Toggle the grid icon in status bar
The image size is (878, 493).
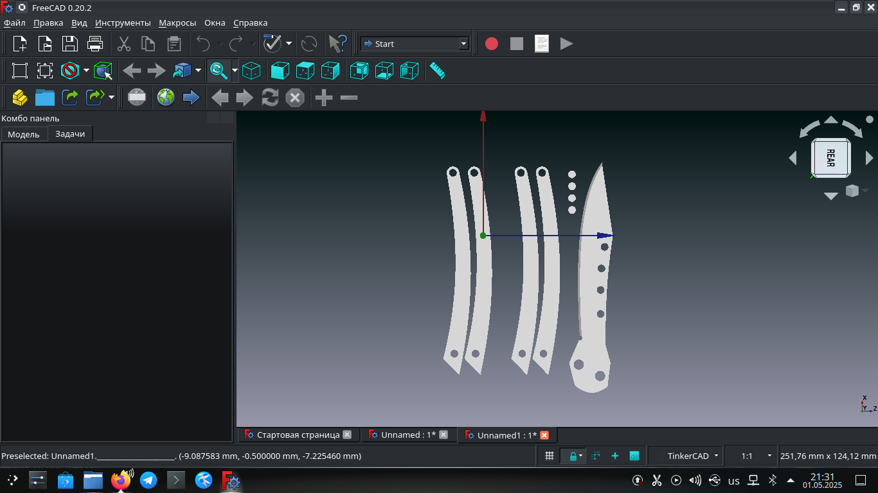pyautogui.click(x=550, y=456)
